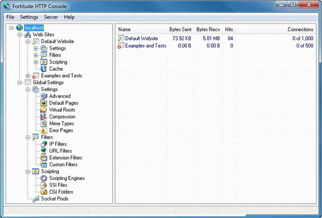Click the Examples and Tests icon in list pane

121,45
